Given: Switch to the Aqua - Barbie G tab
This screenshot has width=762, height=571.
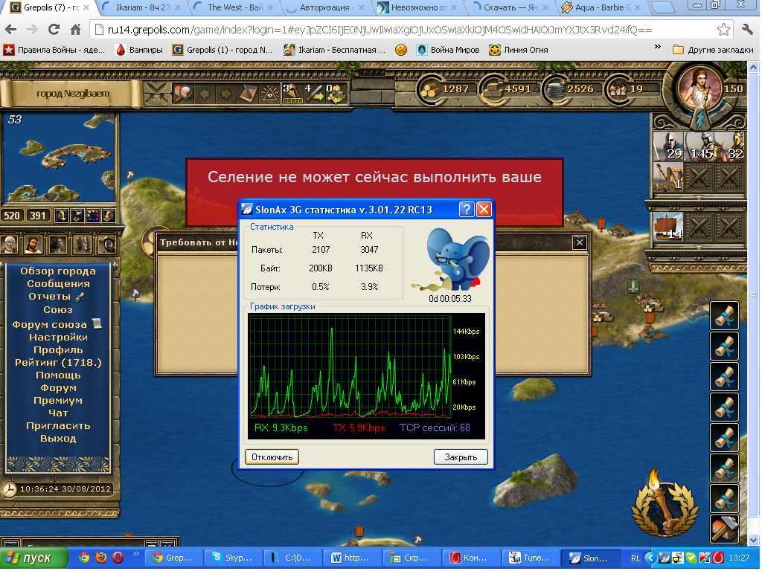Looking at the screenshot, I should click(603, 7).
